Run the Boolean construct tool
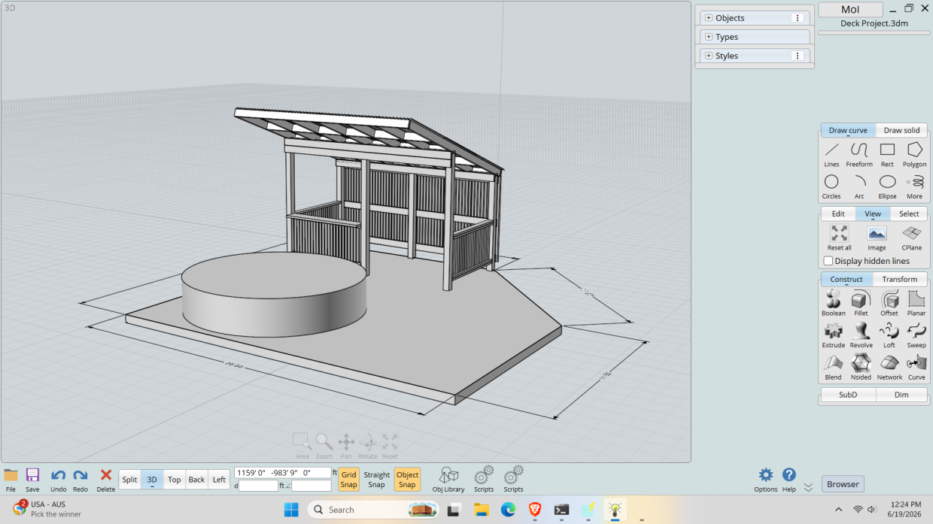 [x=833, y=303]
